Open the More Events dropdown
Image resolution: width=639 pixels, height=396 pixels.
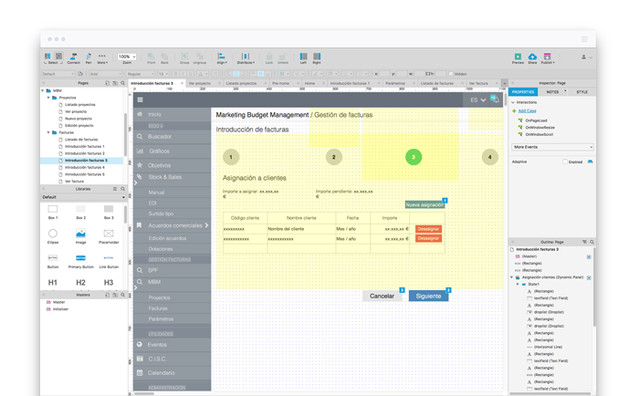[x=552, y=147]
